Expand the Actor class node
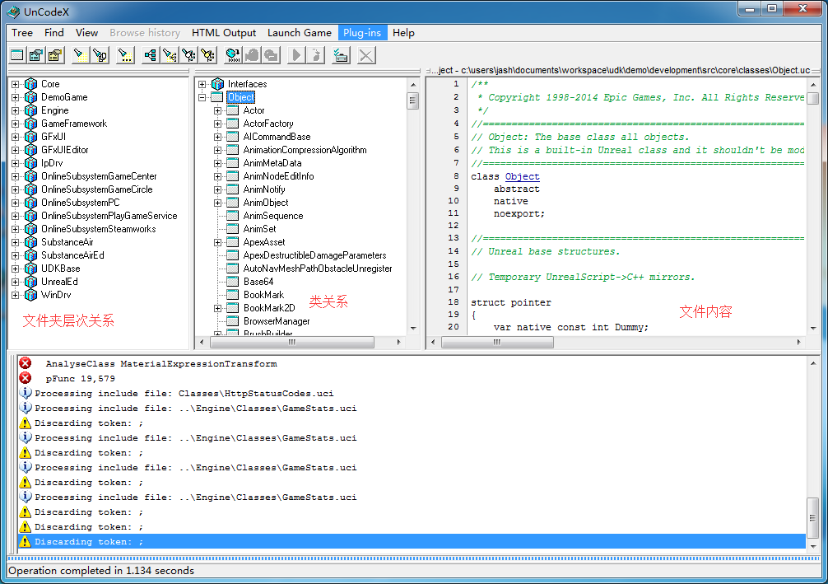This screenshot has width=828, height=584. point(218,110)
